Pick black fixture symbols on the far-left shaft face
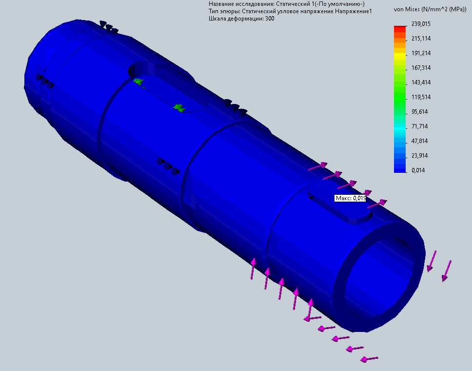Screen dimensions: 472x371 [44, 81]
